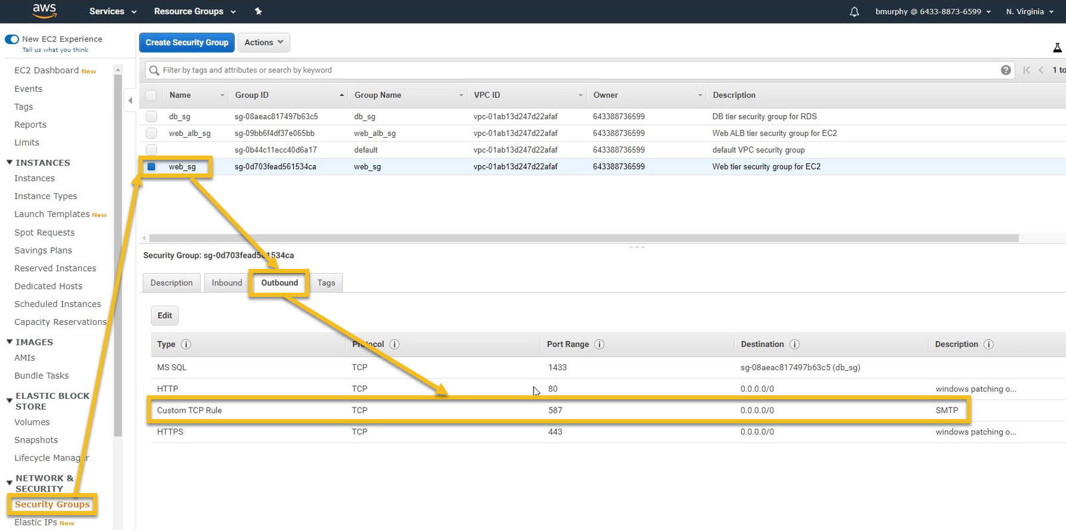This screenshot has width=1066, height=530.
Task: Collapse the INSTANCES sidebar section
Action: tap(9, 162)
